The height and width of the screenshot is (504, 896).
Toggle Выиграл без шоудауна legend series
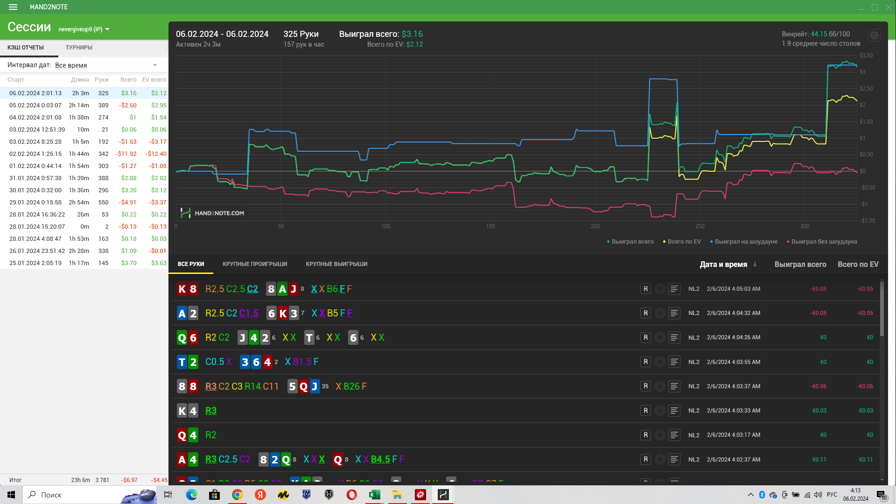(x=822, y=242)
